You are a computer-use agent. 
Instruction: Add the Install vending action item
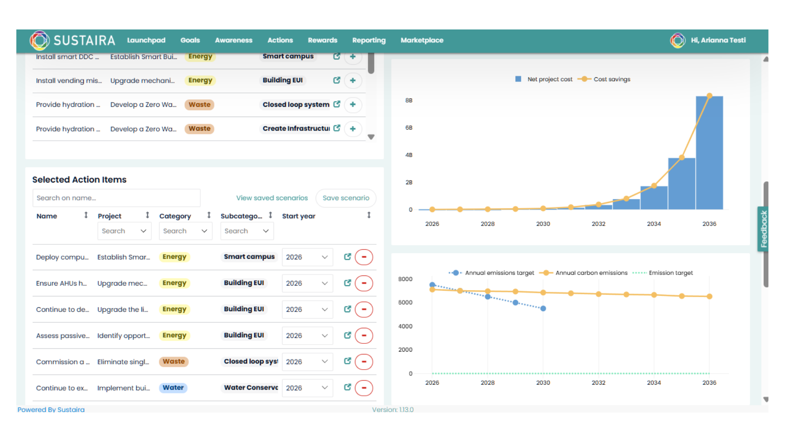tap(353, 81)
